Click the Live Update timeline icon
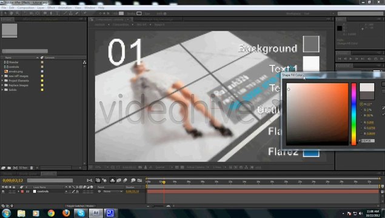385x218 pixels. point(98,180)
